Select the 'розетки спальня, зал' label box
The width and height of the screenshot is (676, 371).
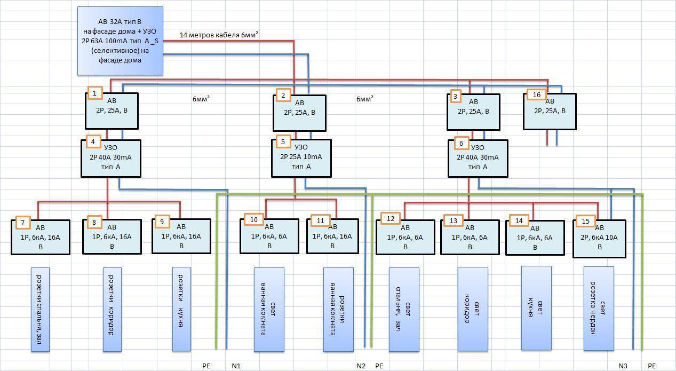pos(40,310)
